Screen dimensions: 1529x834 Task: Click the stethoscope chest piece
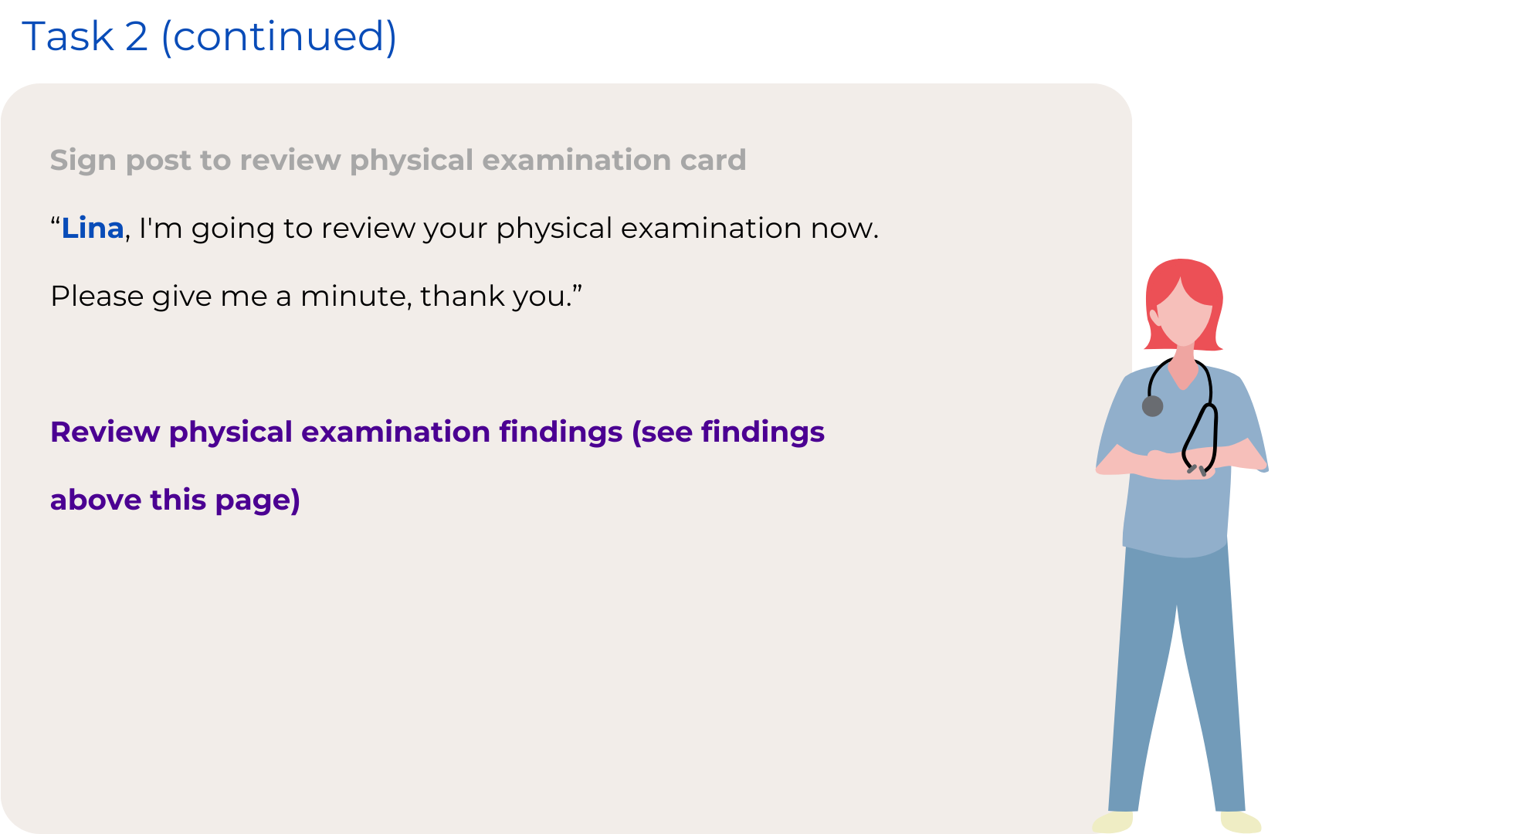tap(1152, 405)
